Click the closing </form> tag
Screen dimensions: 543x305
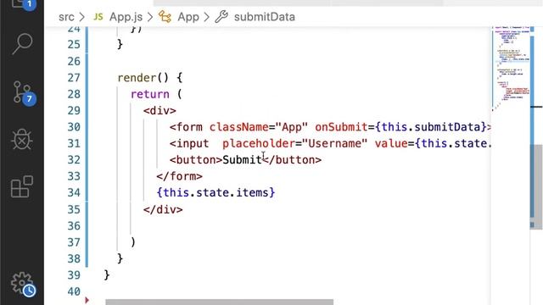pyautogui.click(x=179, y=176)
